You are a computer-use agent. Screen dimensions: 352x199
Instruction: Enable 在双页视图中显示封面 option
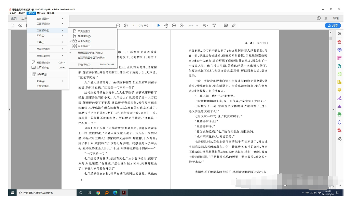tap(93, 58)
